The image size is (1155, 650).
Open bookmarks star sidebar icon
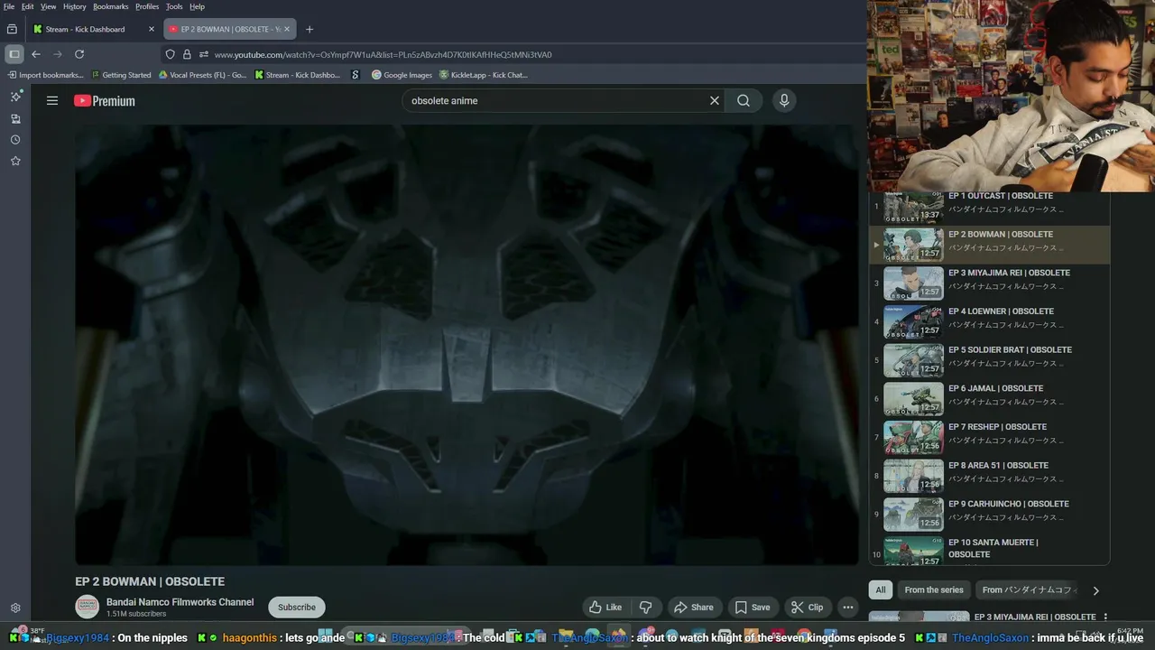15,161
